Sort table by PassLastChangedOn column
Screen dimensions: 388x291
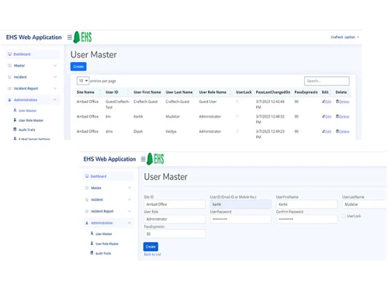click(x=273, y=92)
